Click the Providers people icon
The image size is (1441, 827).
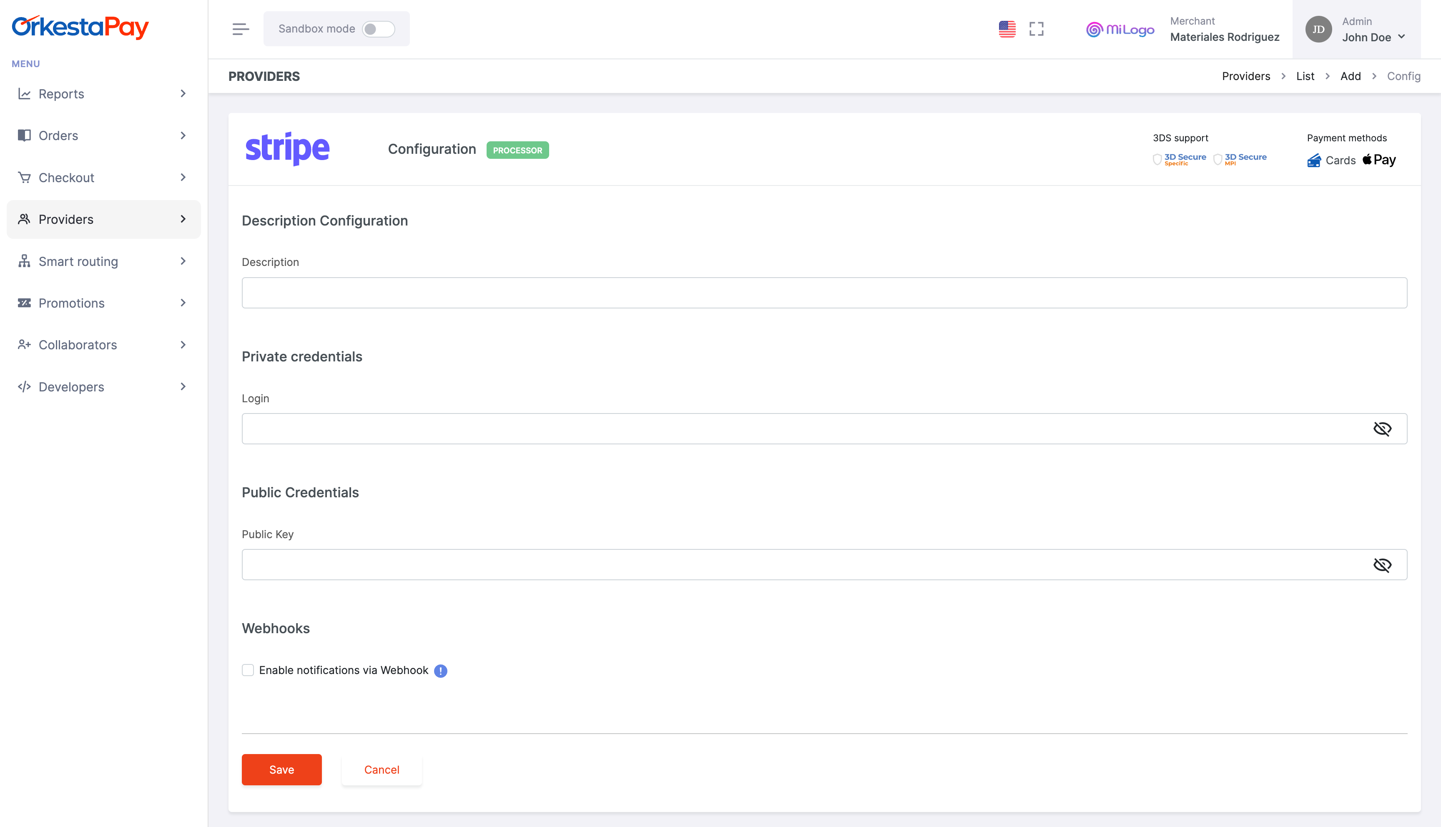click(x=24, y=219)
